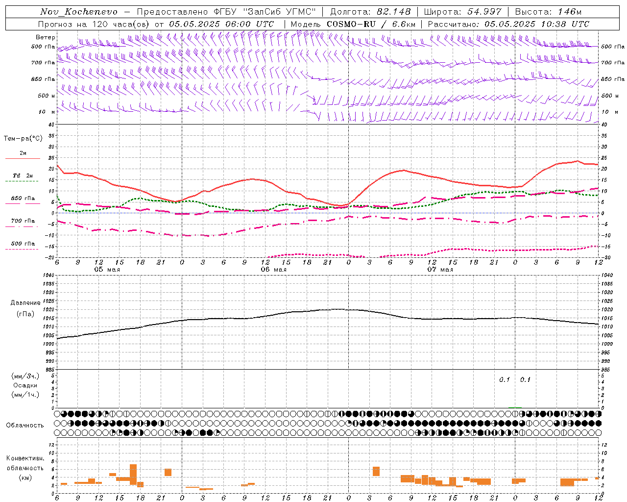Viewport: 627px width, 502px height.
Task: Select the provider text ФГБУ "ЗапСиб УГМС"
Action: click(265, 12)
